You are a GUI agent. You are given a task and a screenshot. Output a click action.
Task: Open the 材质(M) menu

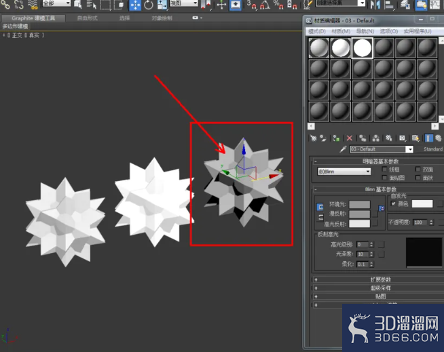(341, 31)
